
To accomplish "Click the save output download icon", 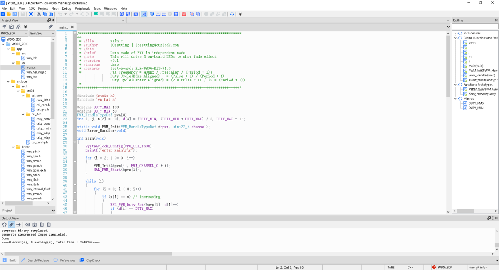I will tap(35, 225).
